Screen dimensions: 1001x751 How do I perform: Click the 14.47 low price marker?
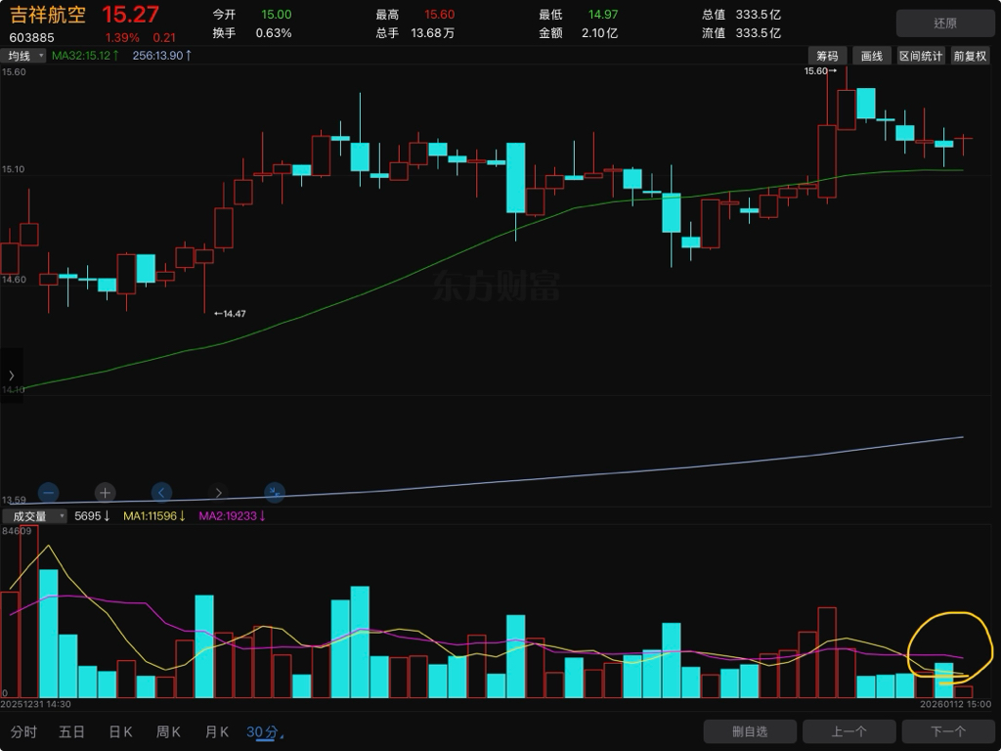coord(230,314)
